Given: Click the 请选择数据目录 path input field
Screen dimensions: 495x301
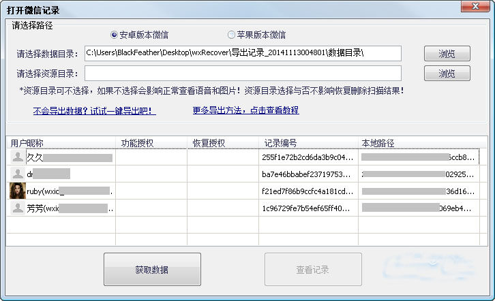Looking at the screenshot, I should pyautogui.click(x=243, y=53).
